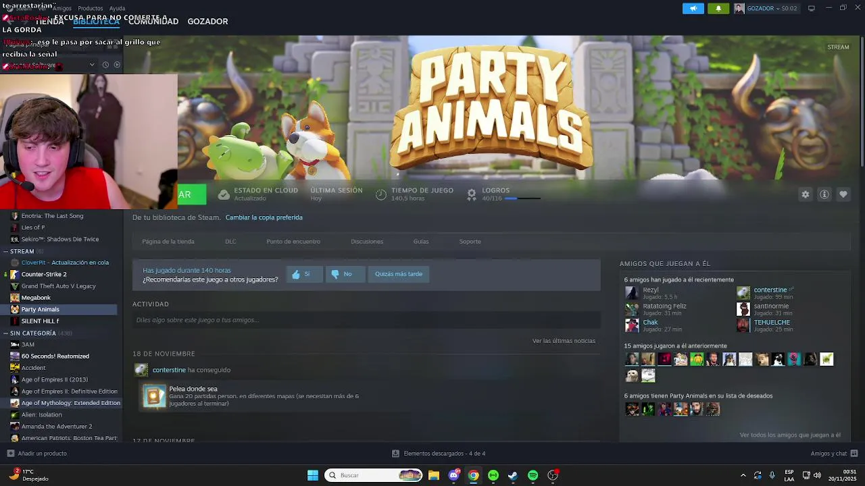865x486 pixels.
Task: Click Ver todos los amigos que juegan link
Action: point(790,435)
